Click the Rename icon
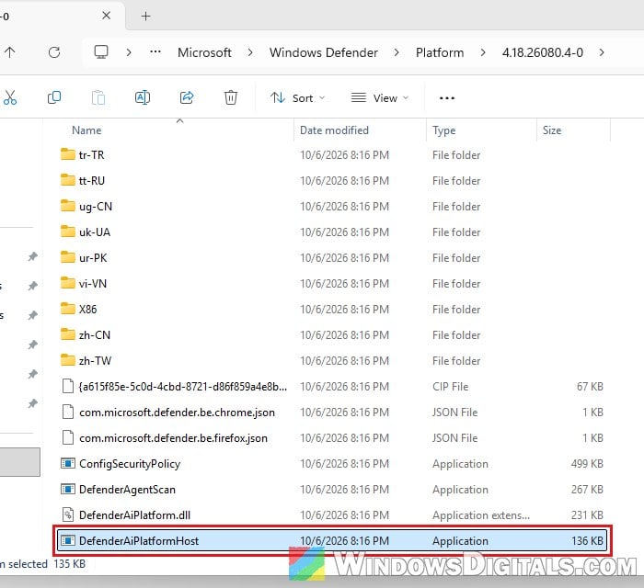This screenshot has height=588, width=644. (143, 98)
